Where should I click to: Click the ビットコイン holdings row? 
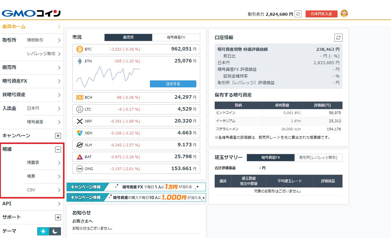pyautogui.click(x=279, y=113)
